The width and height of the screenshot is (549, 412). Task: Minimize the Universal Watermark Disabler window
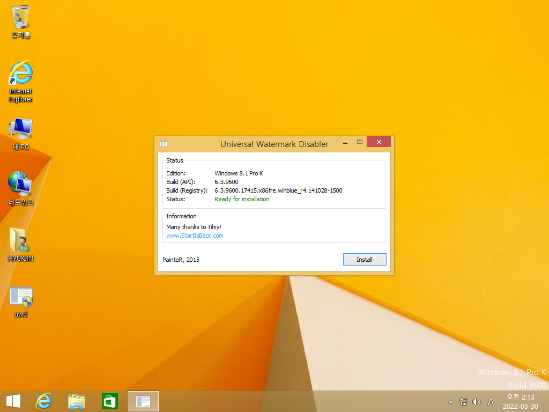pyautogui.click(x=345, y=143)
